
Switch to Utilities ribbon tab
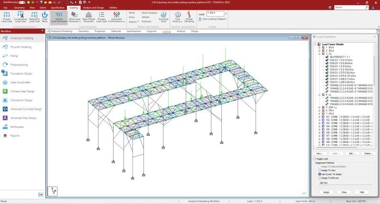pos(113,8)
